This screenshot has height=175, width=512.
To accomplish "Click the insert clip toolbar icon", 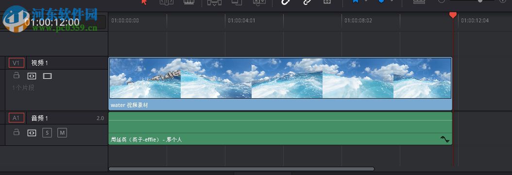I will tap(214, 2).
